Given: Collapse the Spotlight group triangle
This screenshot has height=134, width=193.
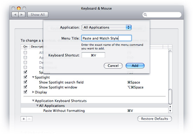Looking at the screenshot, I should point(33,77).
